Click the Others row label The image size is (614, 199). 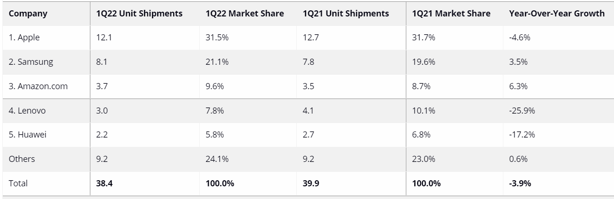tap(22, 159)
